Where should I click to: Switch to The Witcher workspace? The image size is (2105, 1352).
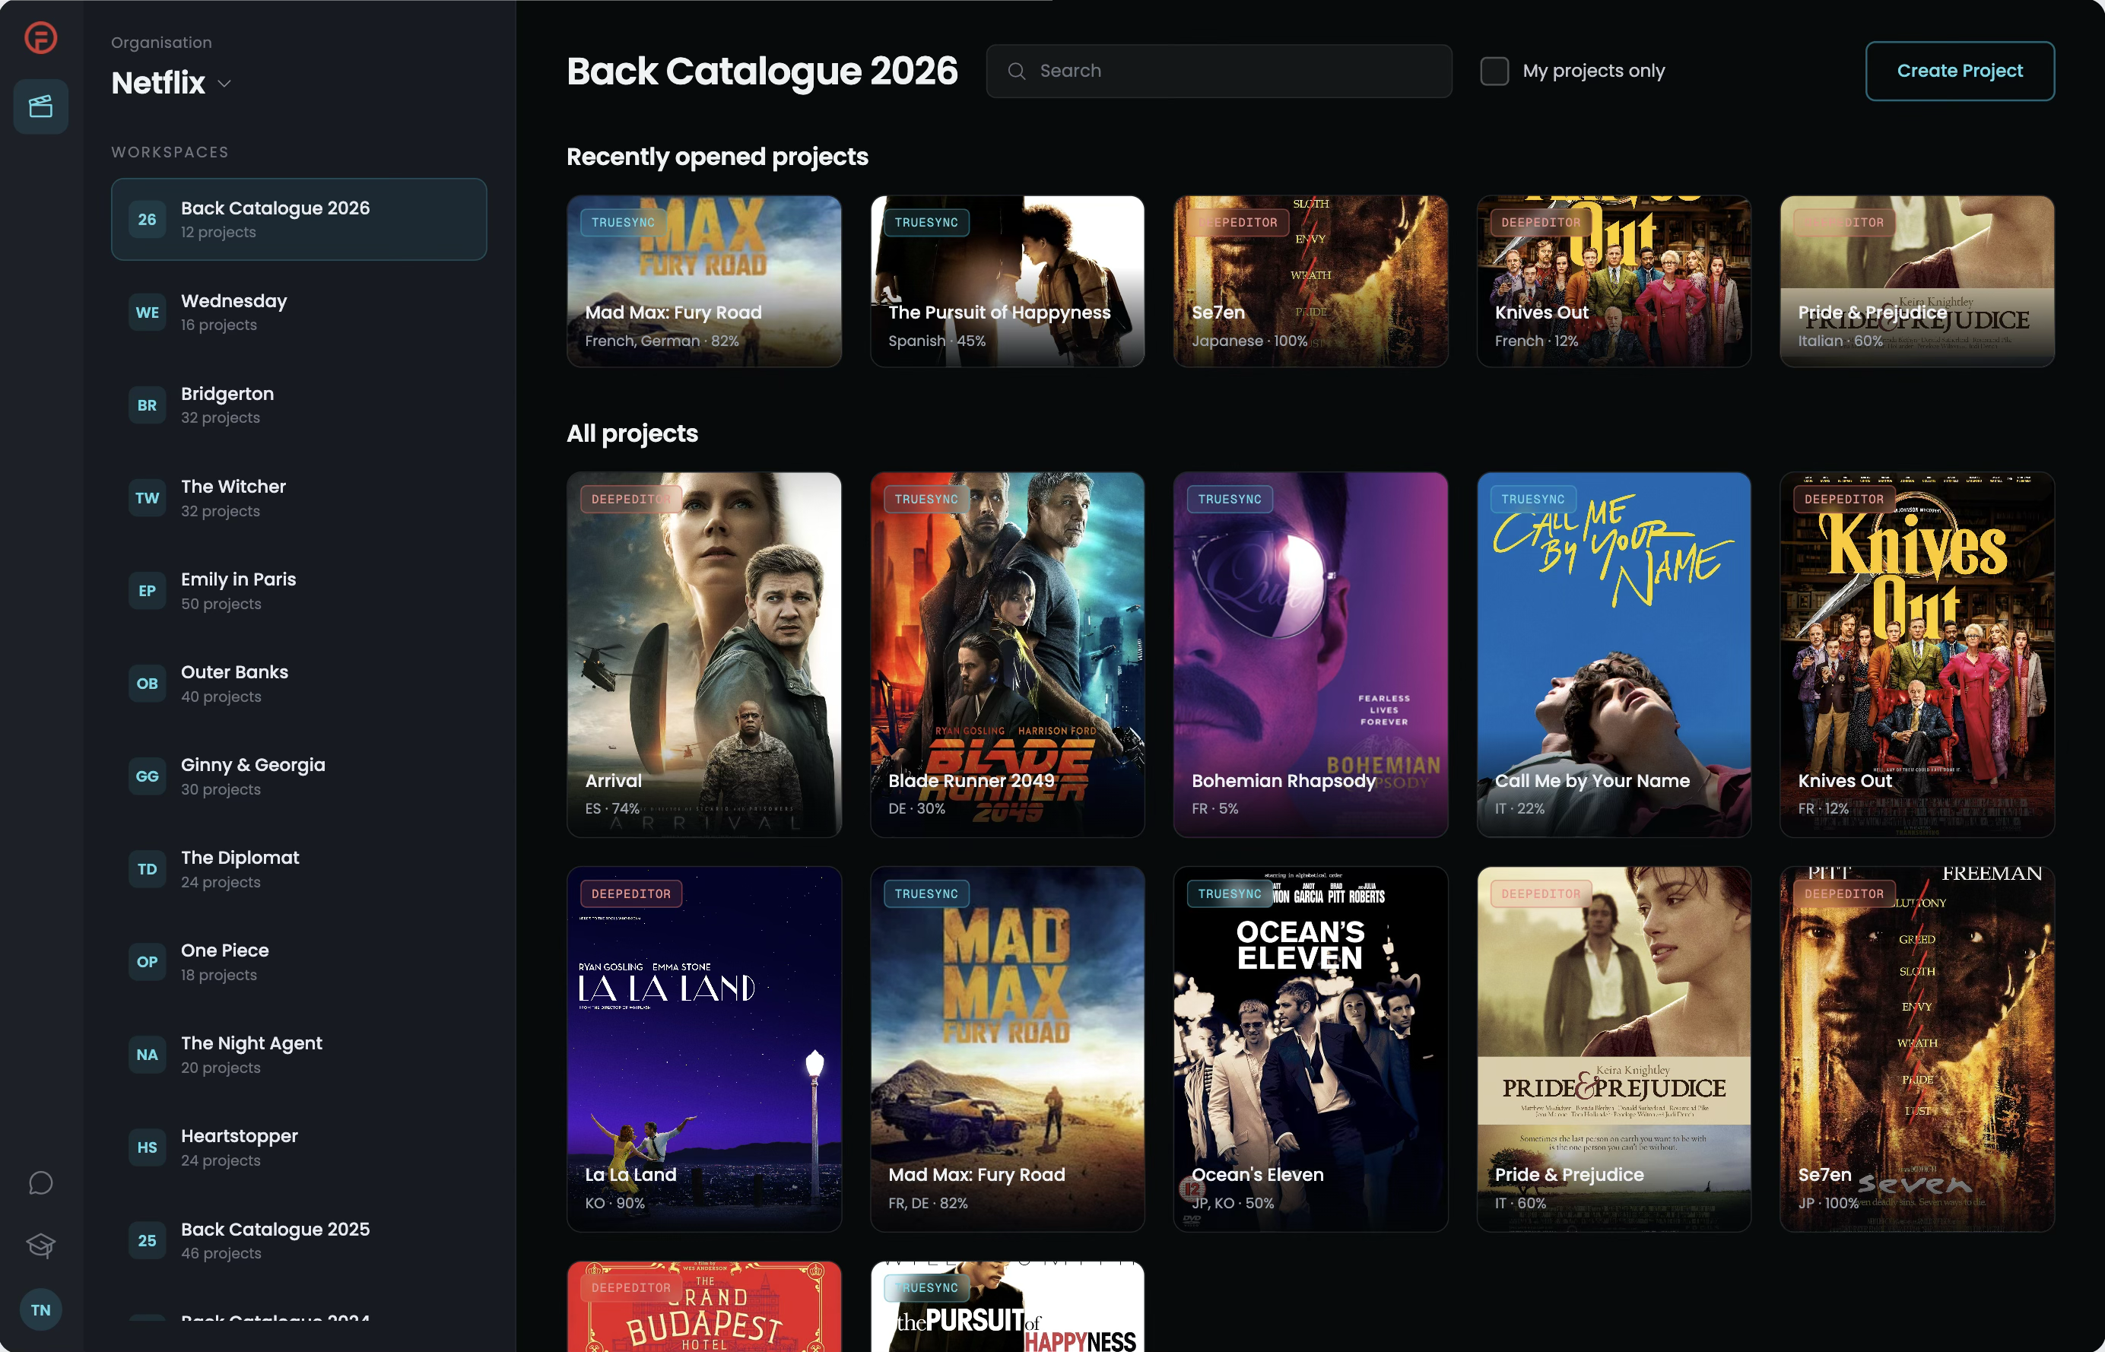(x=298, y=498)
